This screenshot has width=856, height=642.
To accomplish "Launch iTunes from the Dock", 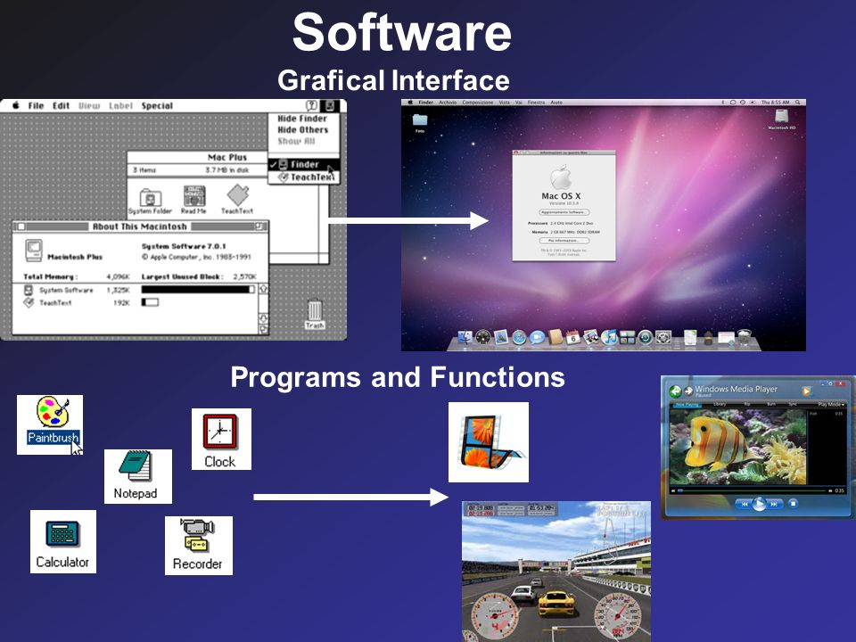I will 609,337.
